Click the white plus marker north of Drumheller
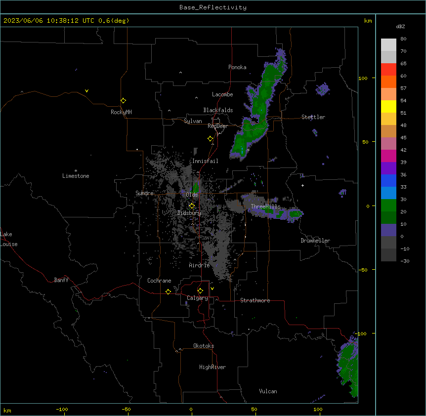This screenshot has width=426, height=416. click(302, 185)
